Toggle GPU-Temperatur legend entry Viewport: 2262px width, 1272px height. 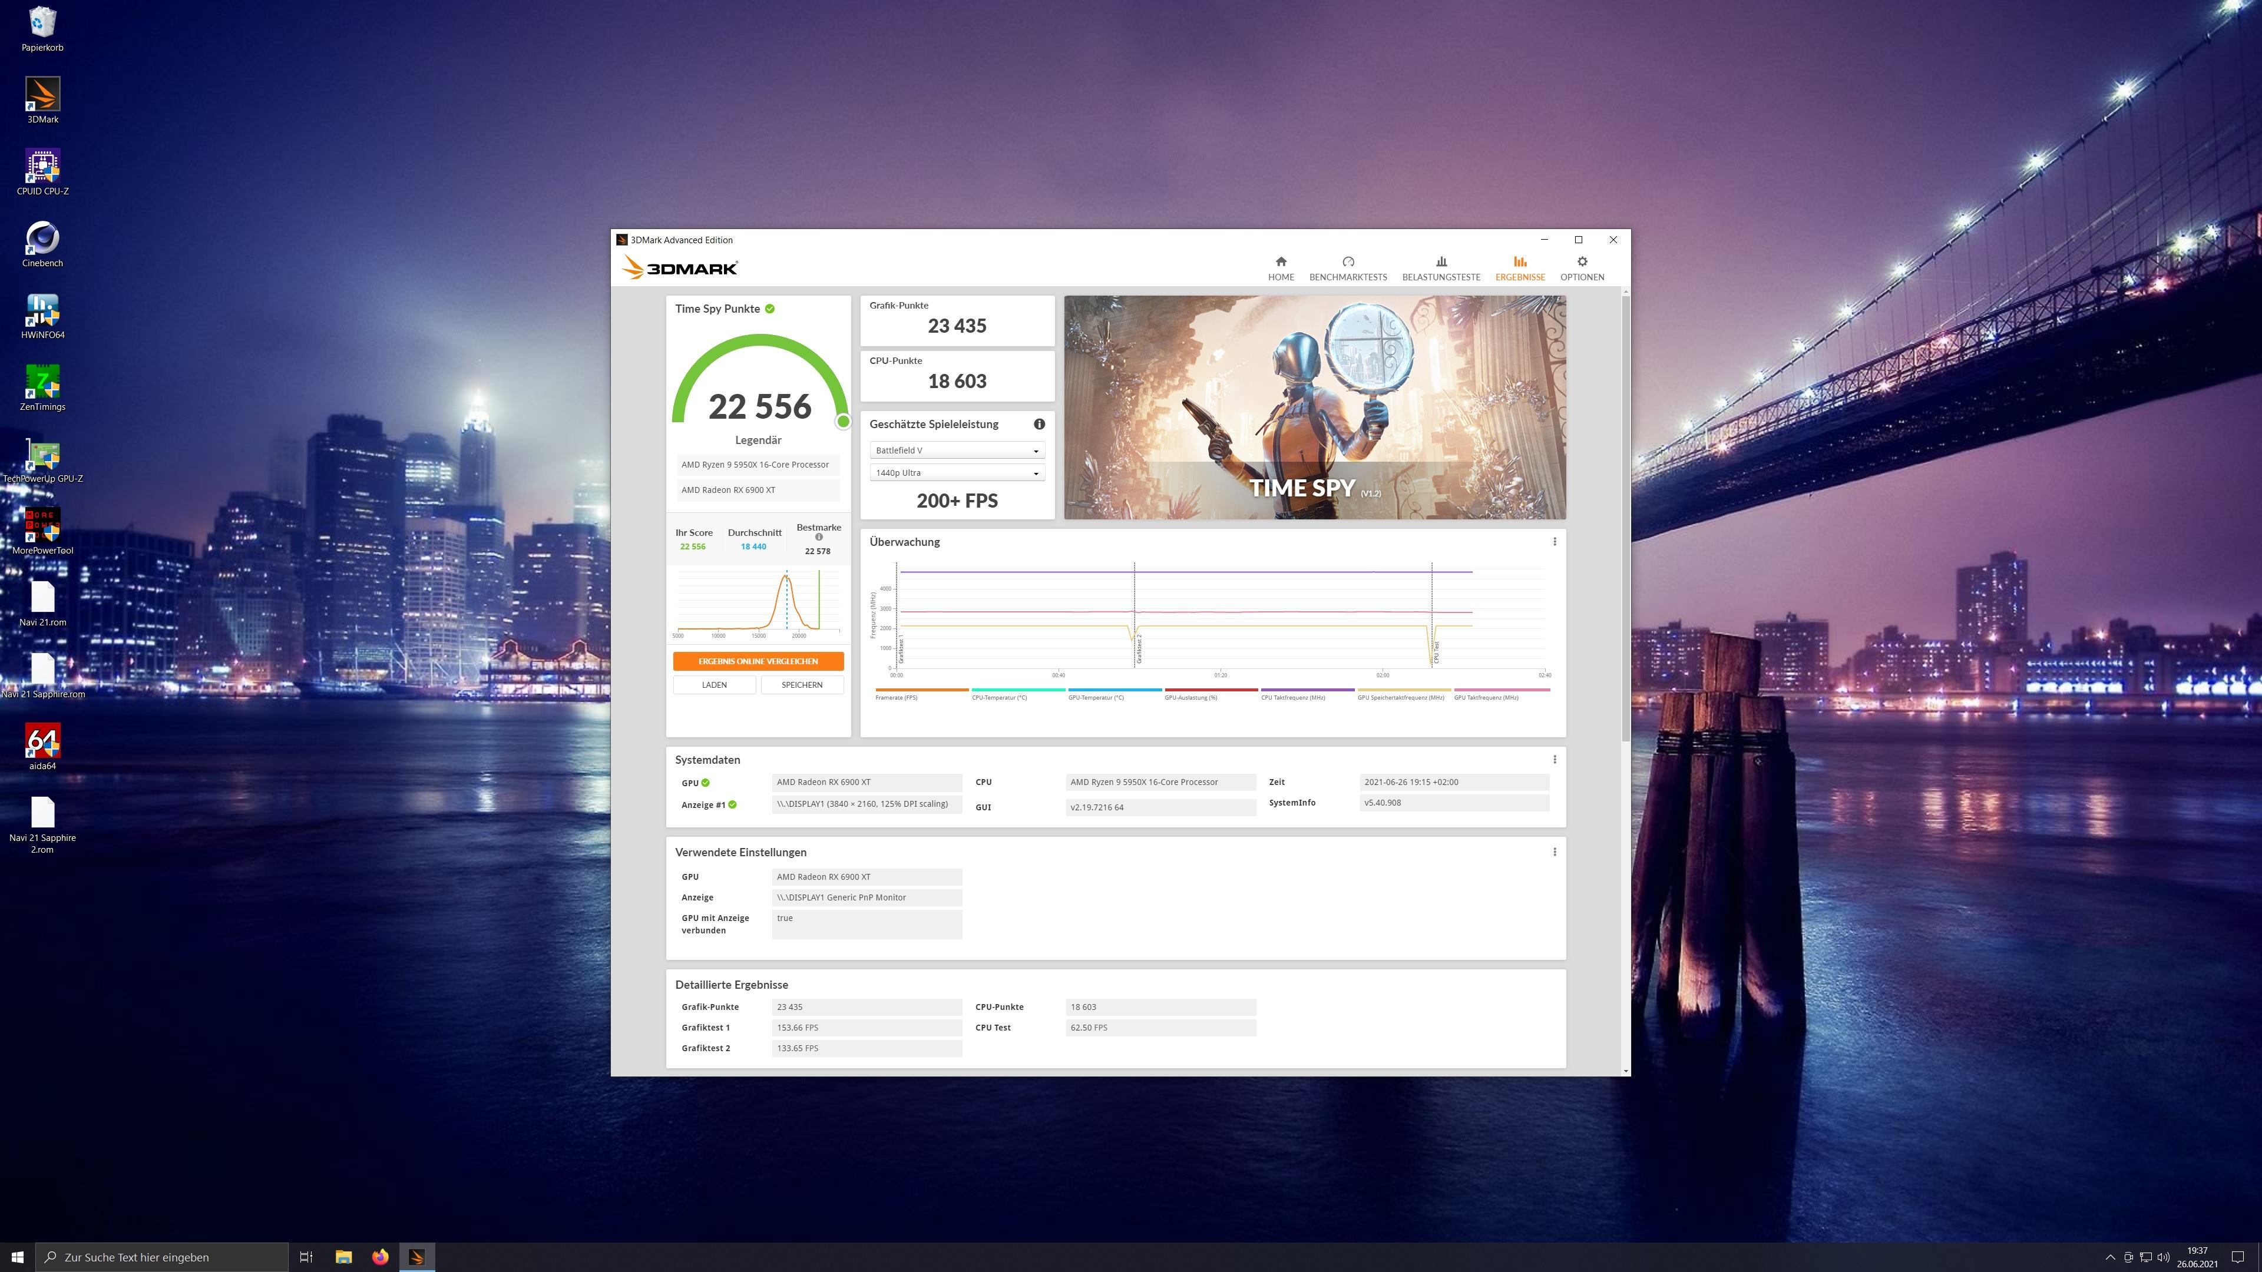click(x=1115, y=694)
